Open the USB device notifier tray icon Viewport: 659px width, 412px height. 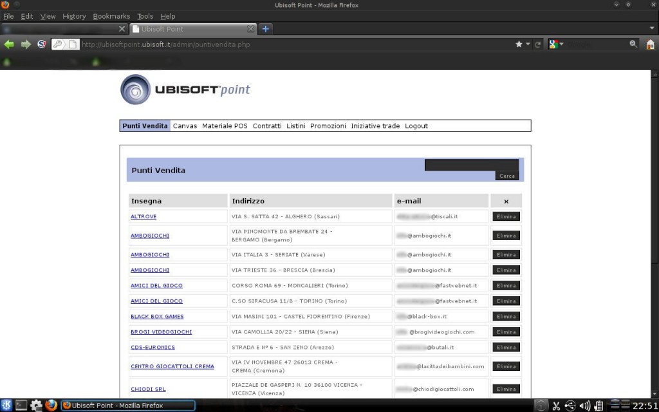click(570, 406)
